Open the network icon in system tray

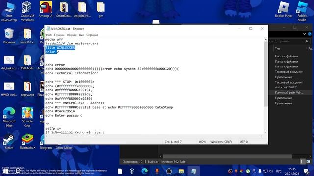265,171
